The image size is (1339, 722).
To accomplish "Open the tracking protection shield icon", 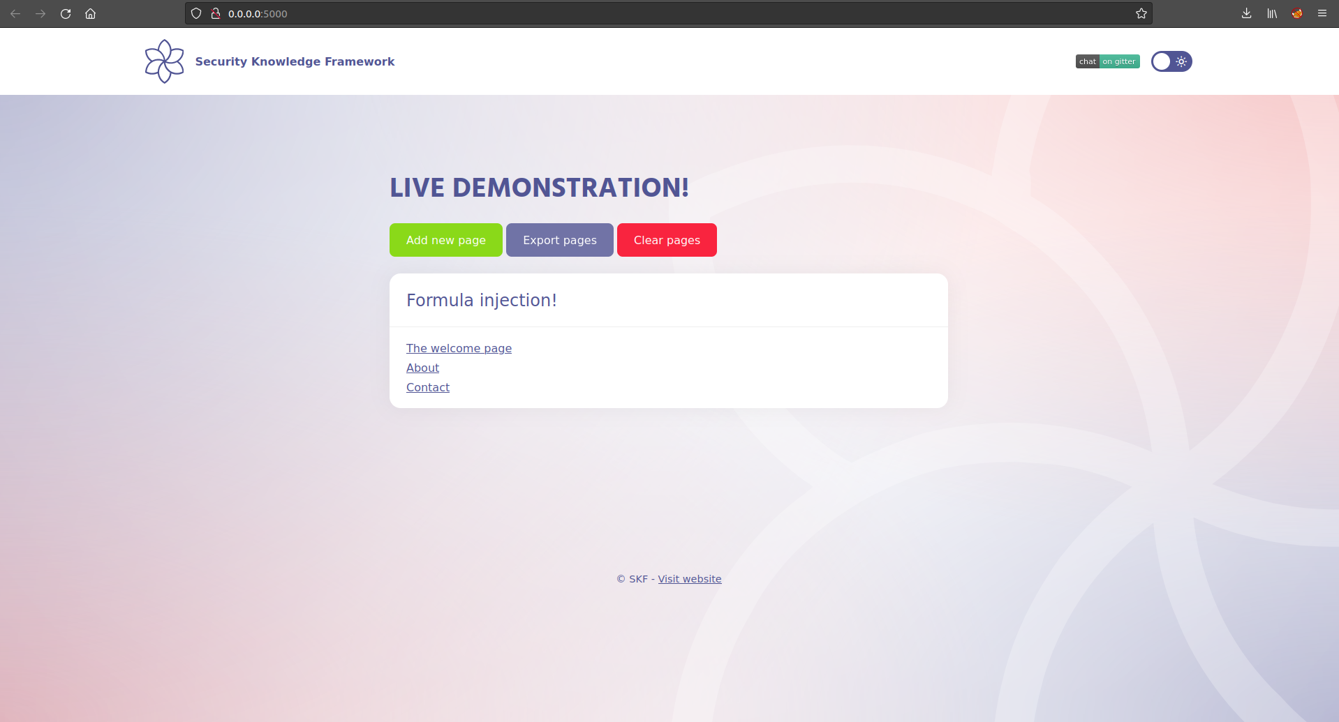I will tap(196, 13).
